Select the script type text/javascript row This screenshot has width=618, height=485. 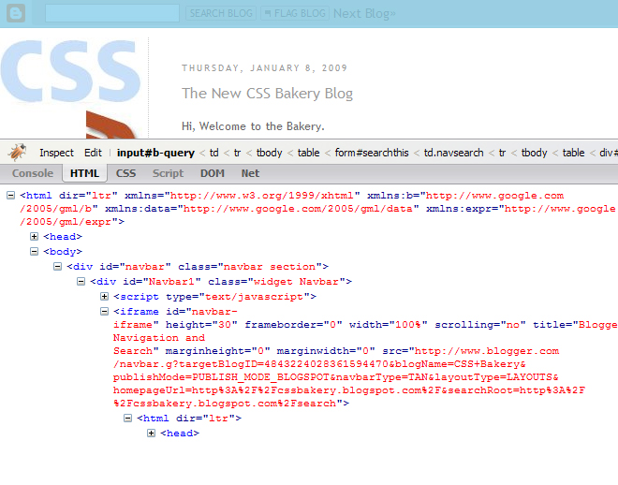click(x=214, y=297)
